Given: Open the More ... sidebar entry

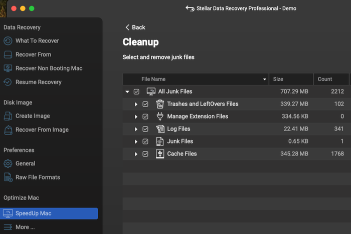Looking at the screenshot, I should point(25,227).
